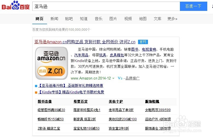Open 女鞋两双399/599 link
The height and width of the screenshot is (138, 213).
(158, 110)
